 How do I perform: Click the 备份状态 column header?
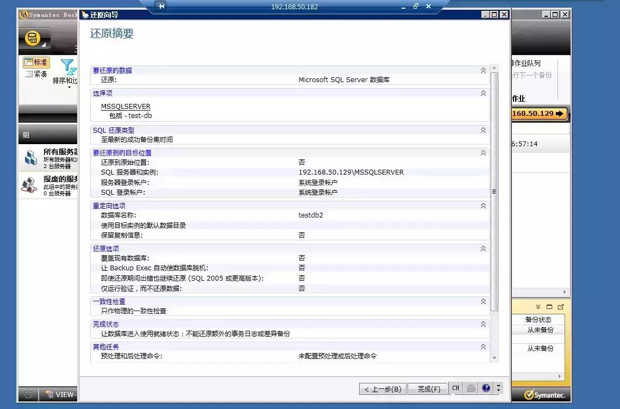pos(538,319)
